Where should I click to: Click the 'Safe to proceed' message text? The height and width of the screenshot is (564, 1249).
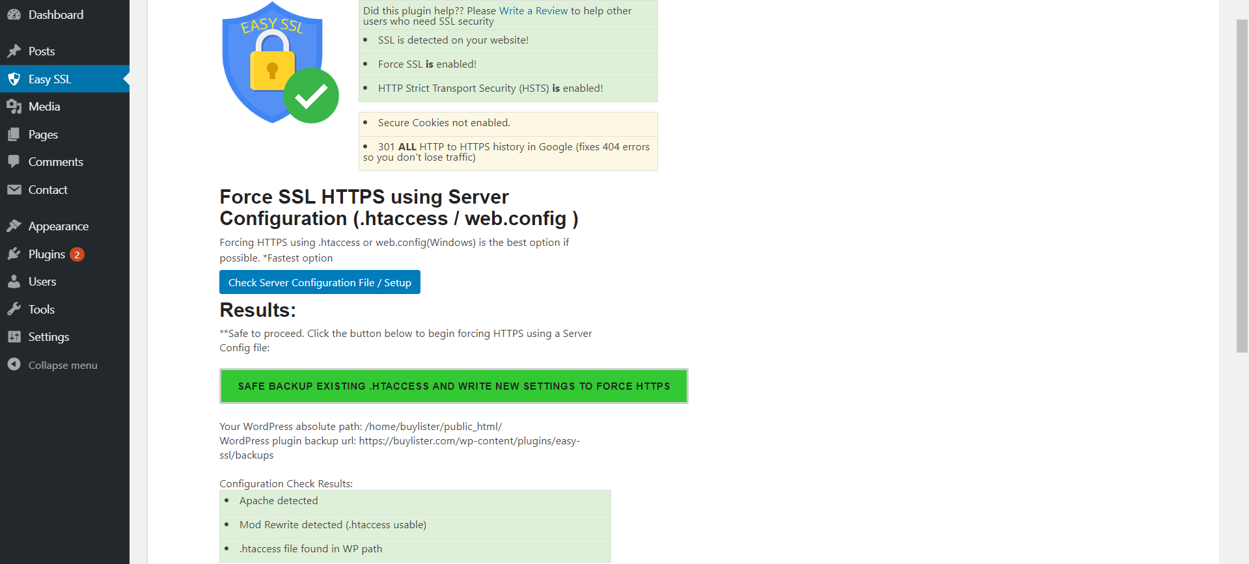[405, 340]
